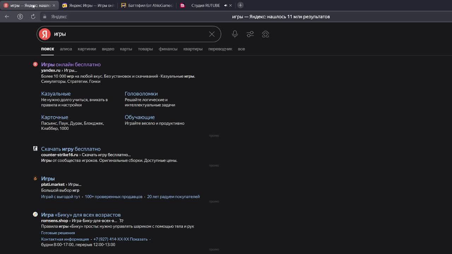Clear the search query with X icon
Image resolution: width=452 pixels, height=254 pixels.
[212, 34]
